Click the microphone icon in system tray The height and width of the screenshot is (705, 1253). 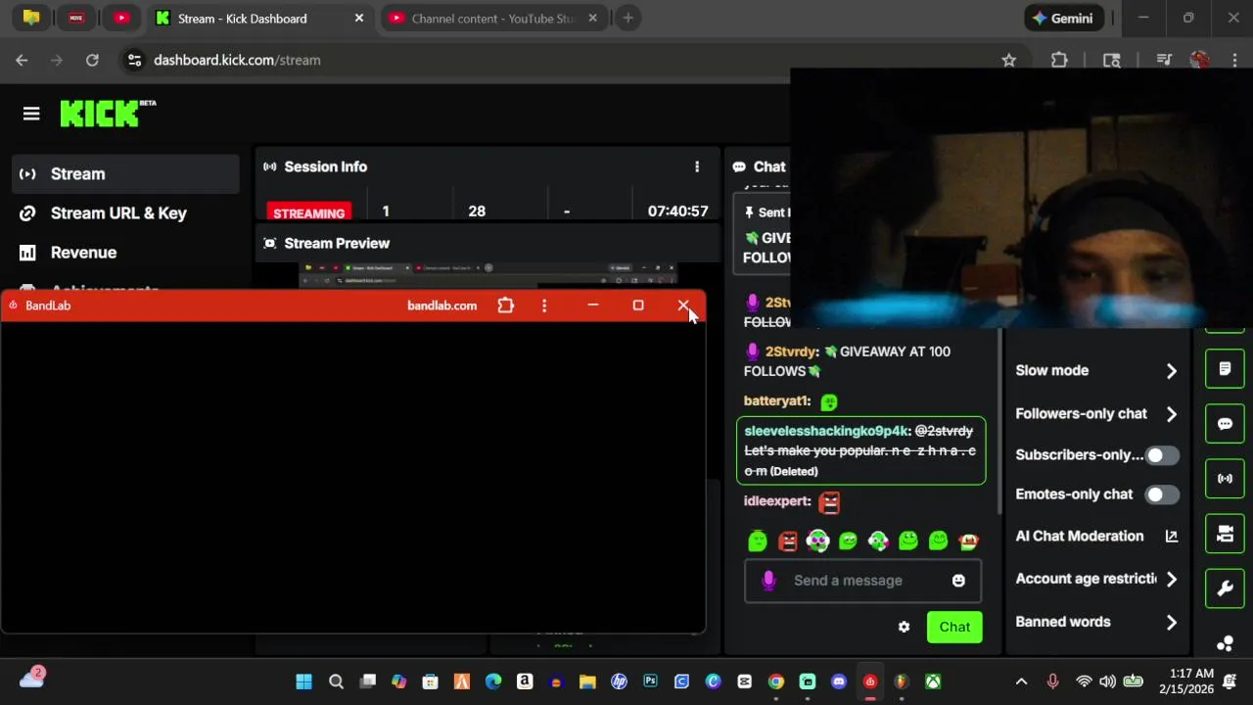click(1052, 681)
